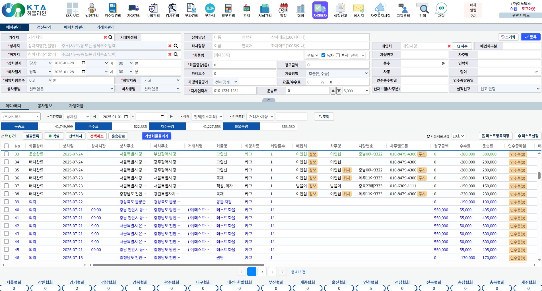
Task: Click the 조회 search button
Action: click(x=324, y=117)
